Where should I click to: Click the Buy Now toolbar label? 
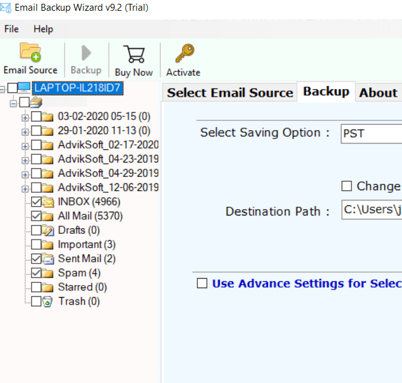[134, 73]
